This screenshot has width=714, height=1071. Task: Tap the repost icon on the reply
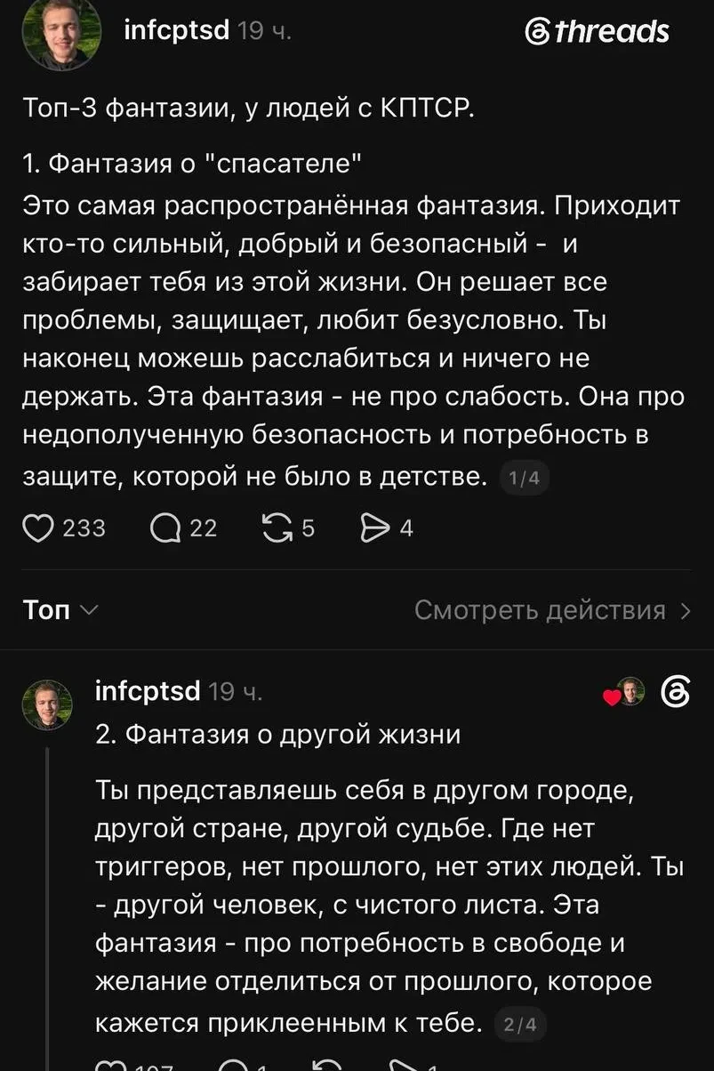tap(329, 1064)
